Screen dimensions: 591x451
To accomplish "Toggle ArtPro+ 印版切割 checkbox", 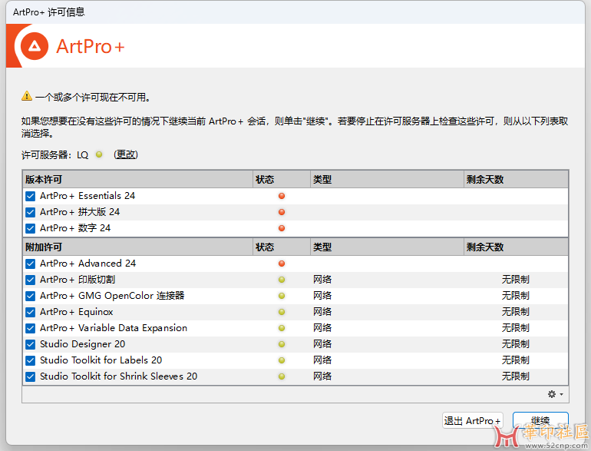I will pos(31,280).
